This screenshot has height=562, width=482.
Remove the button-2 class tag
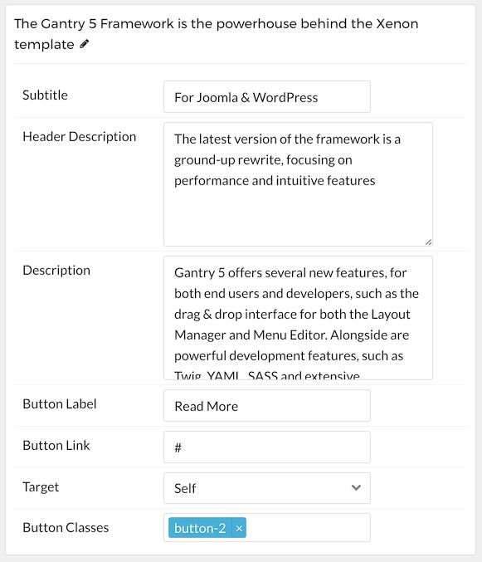coord(239,528)
